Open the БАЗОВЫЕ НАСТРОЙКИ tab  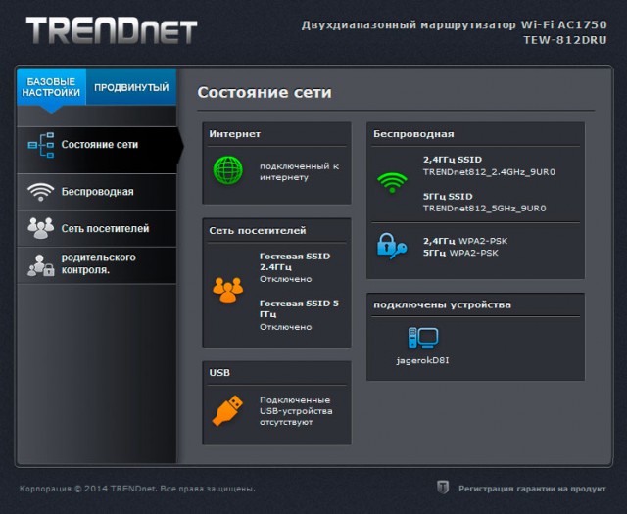coord(51,87)
